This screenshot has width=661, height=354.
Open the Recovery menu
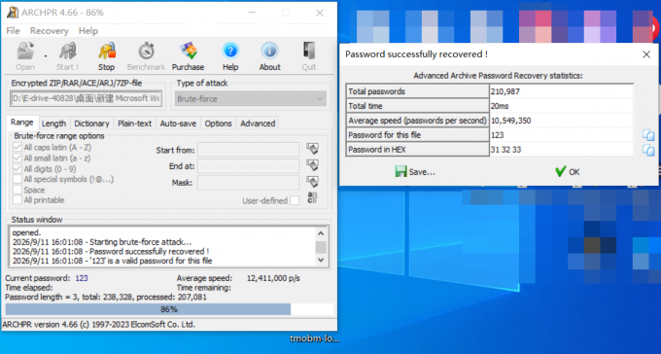tap(49, 31)
